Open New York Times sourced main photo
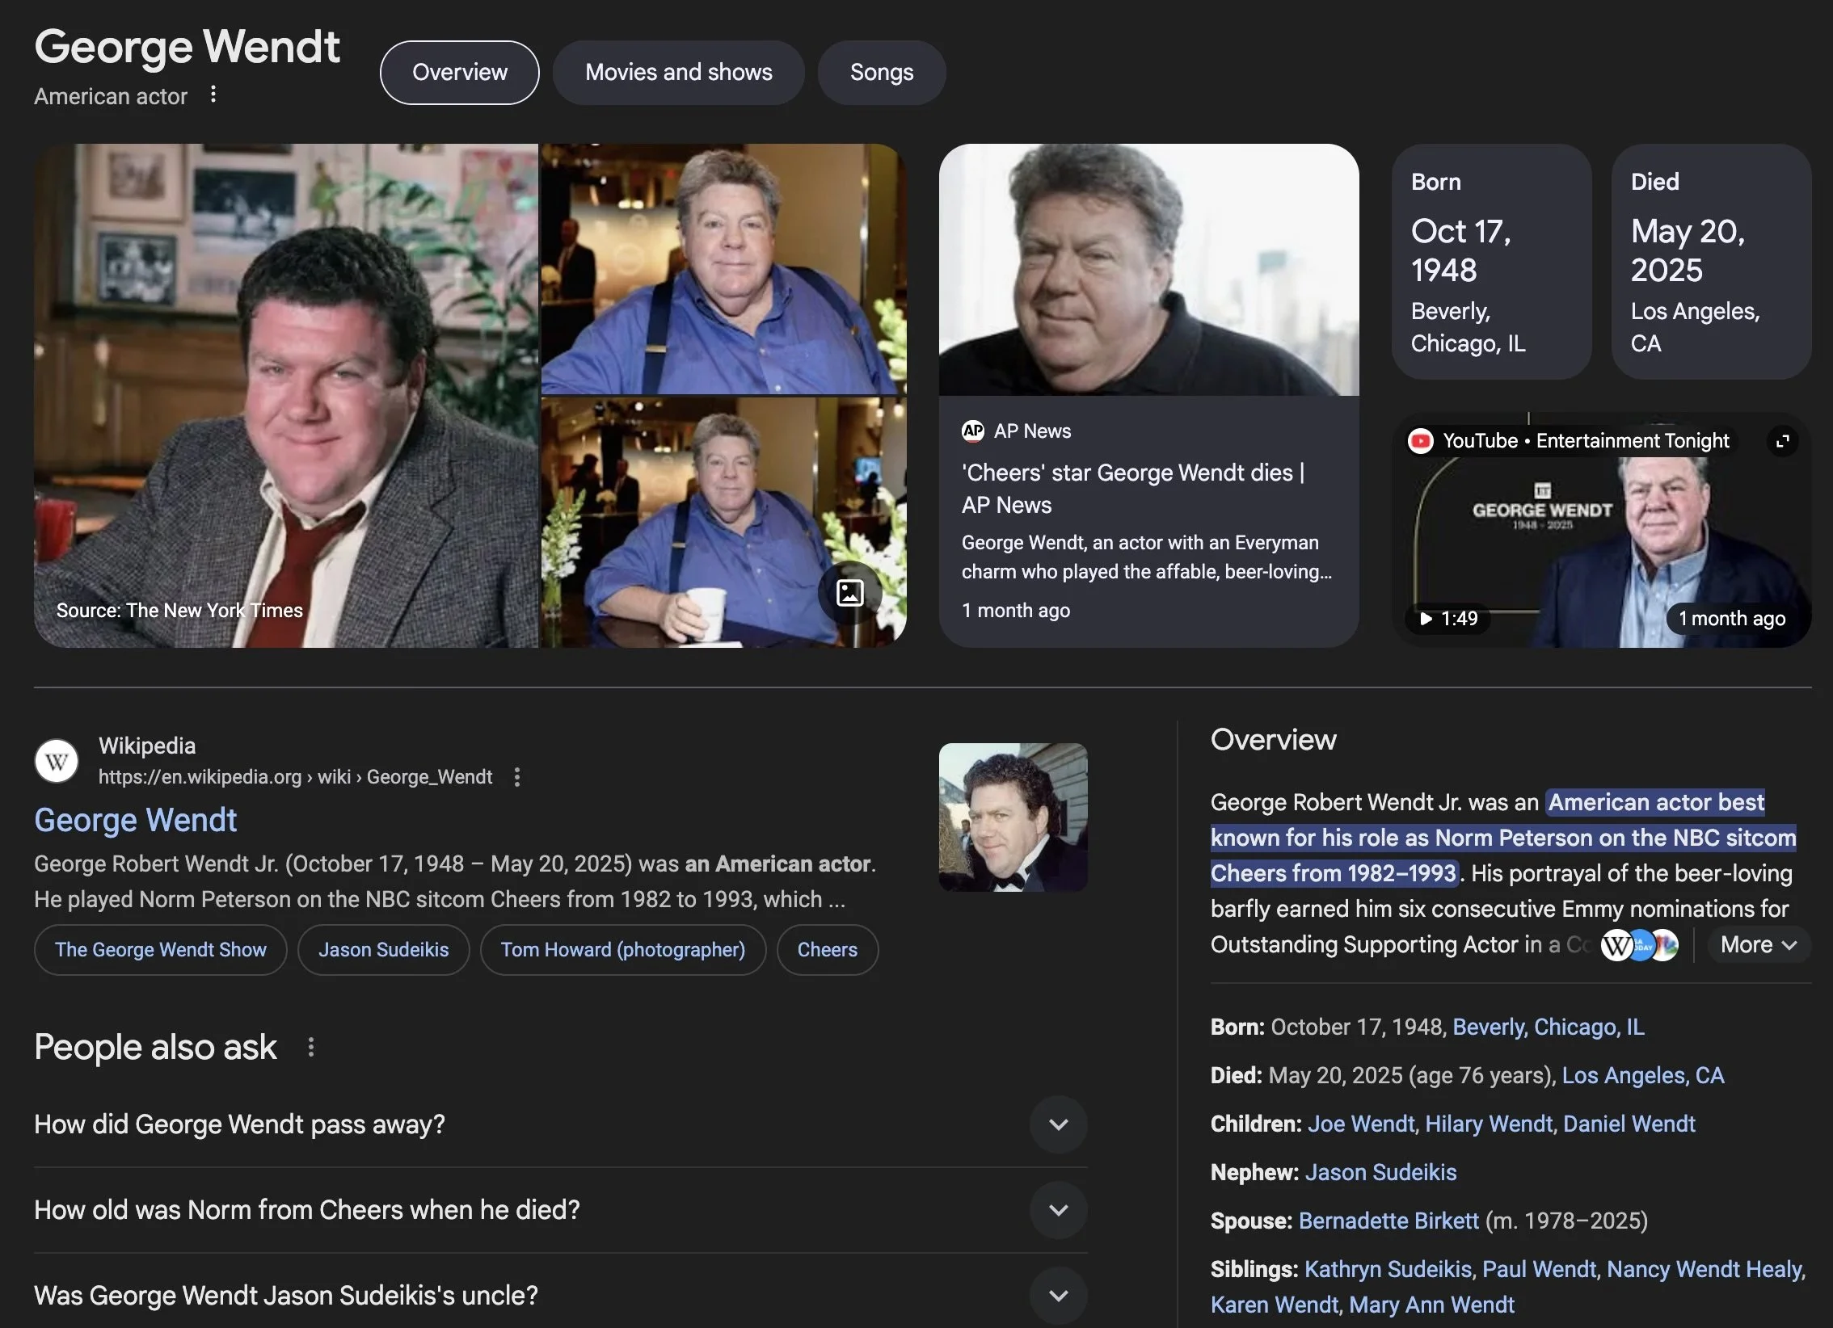The image size is (1833, 1328). (x=285, y=396)
